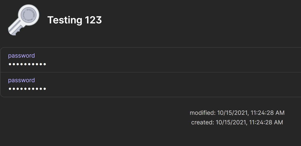Click the created time 11:24:28 AM
Screen dimensions: 301x146
[x=265, y=123]
